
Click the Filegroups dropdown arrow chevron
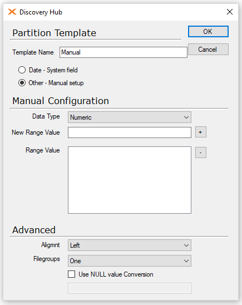186,260
